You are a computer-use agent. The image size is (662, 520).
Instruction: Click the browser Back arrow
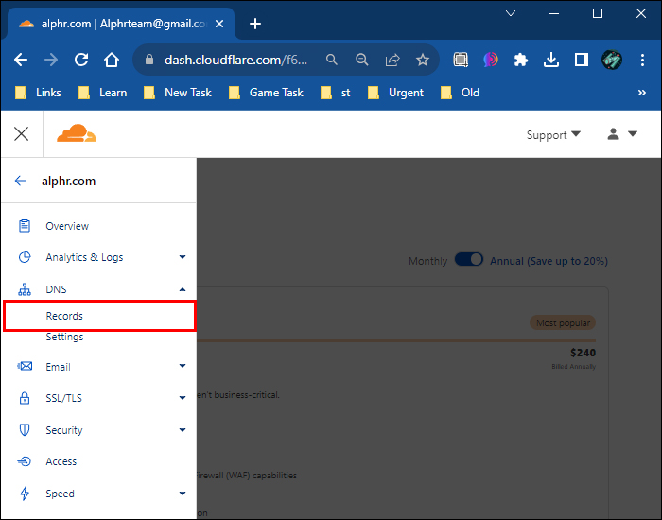pos(21,60)
